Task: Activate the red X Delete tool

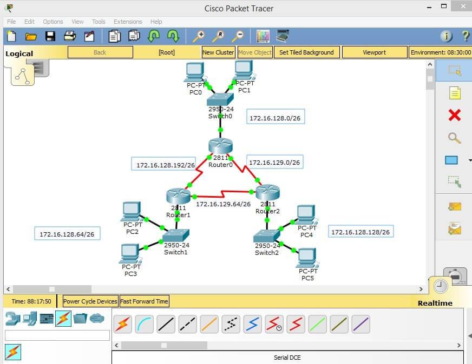Action: coord(455,115)
